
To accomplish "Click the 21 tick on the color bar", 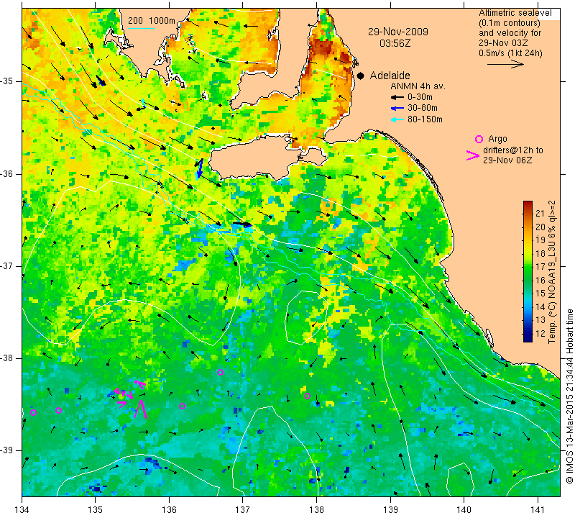I will click(x=540, y=214).
